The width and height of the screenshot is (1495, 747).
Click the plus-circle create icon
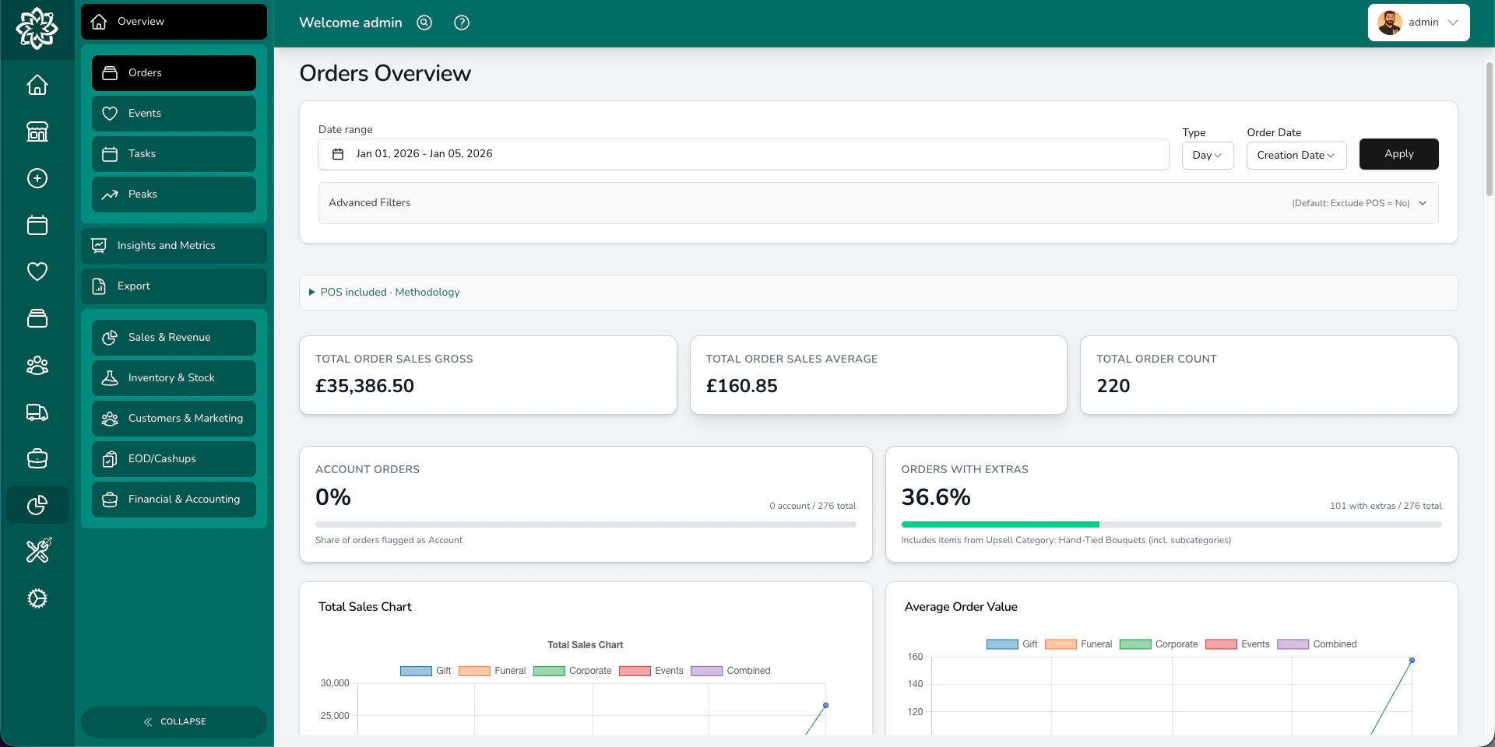37,178
